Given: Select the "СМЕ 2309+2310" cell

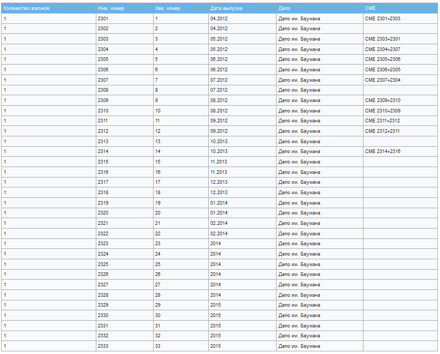Looking at the screenshot, I should click(x=383, y=100).
